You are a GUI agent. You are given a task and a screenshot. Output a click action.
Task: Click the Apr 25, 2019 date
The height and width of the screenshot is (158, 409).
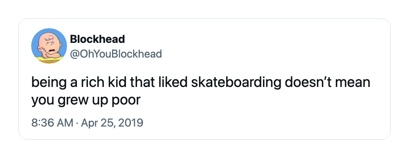[112, 122]
